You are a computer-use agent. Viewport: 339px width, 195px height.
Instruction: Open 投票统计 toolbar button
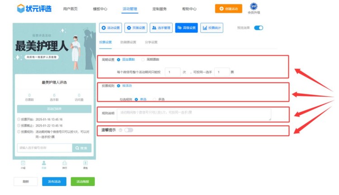212,28
